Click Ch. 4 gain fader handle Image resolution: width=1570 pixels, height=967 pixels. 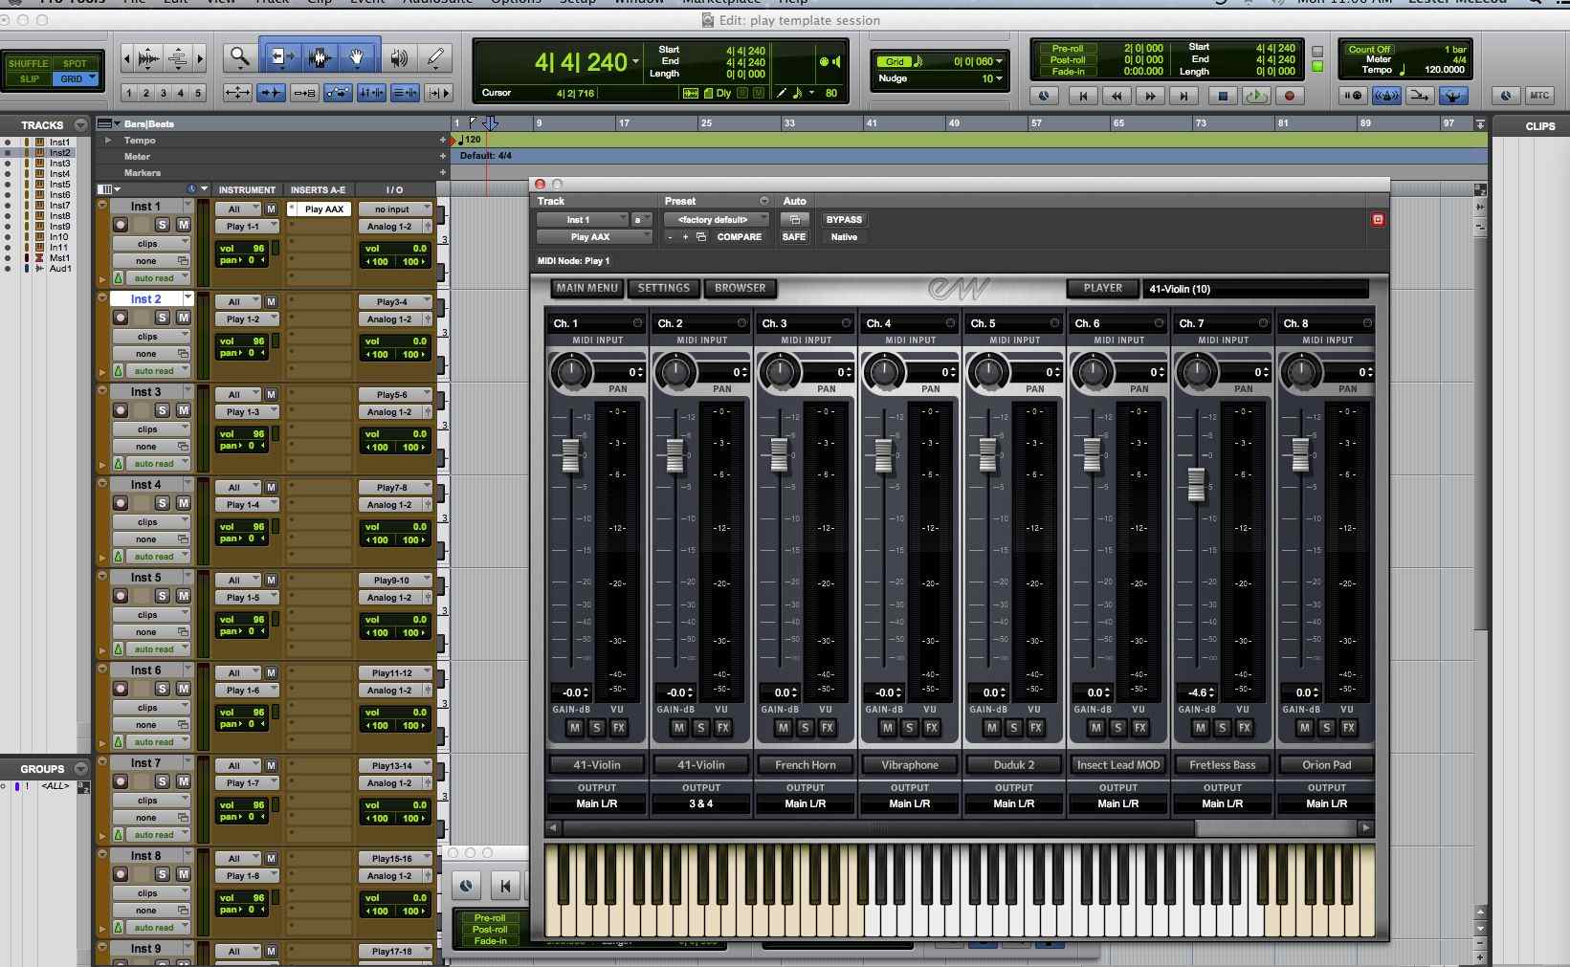click(x=883, y=454)
